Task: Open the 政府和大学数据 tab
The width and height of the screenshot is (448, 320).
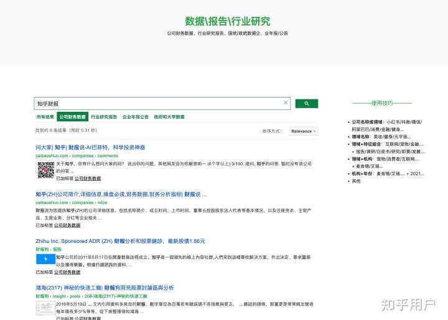Action: 169,117
